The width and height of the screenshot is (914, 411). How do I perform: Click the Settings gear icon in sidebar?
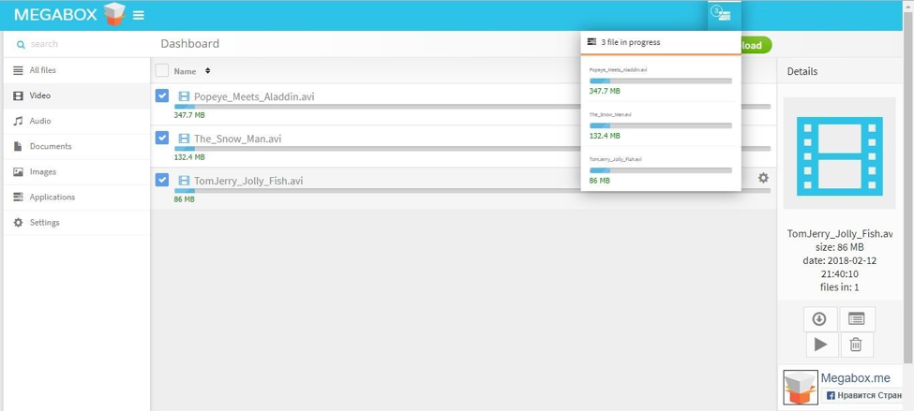pyautogui.click(x=18, y=223)
